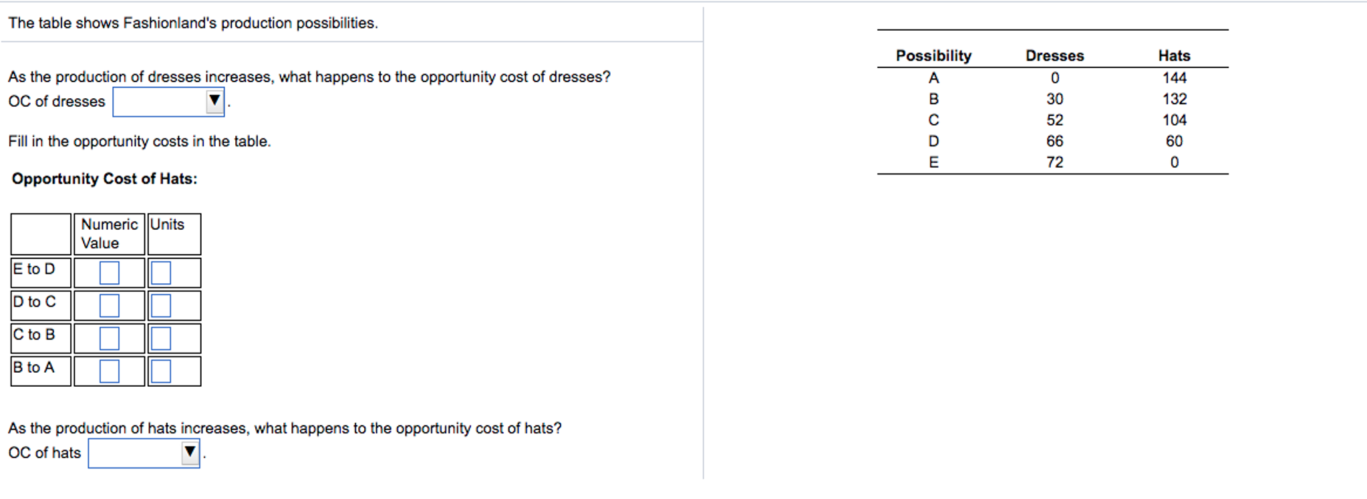Image resolution: width=1367 pixels, height=499 pixels.
Task: Select the Possibility column header
Action: (934, 55)
